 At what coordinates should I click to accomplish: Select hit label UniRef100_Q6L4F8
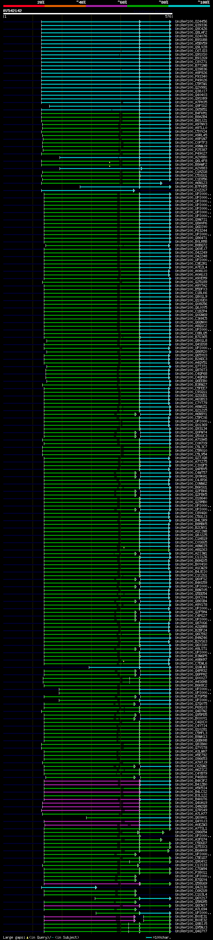(x=191, y=161)
